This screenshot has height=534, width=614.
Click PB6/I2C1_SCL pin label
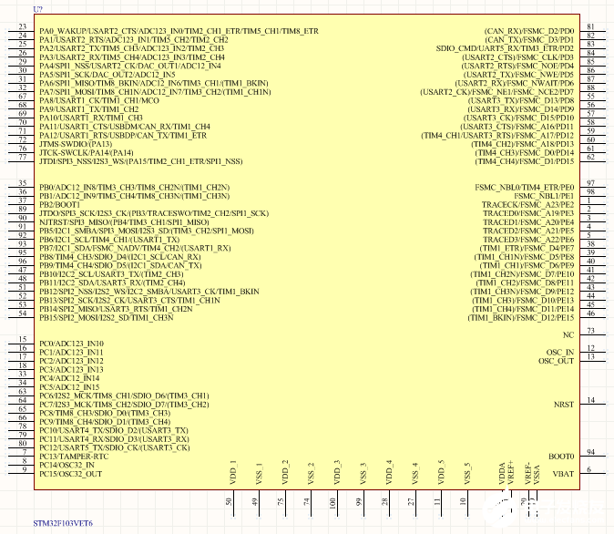click(x=109, y=240)
